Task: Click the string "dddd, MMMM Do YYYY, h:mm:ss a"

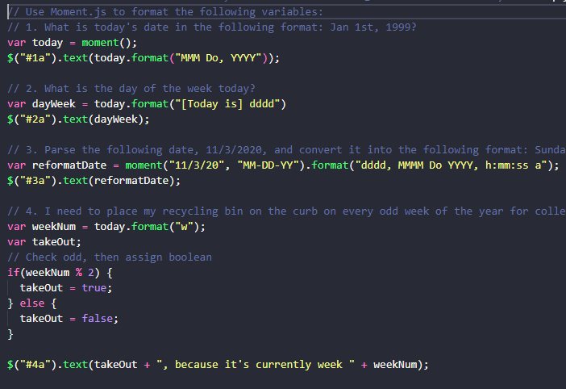Action: point(452,165)
